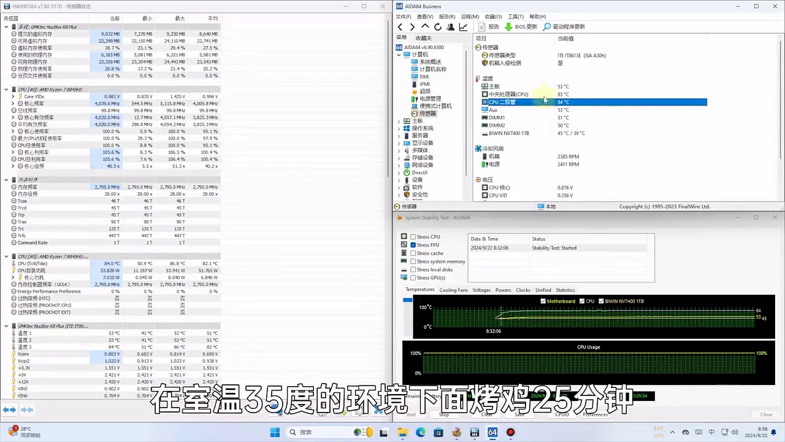Enable the Stress local disks checkbox
Image resolution: width=785 pixels, height=442 pixels.
(413, 269)
